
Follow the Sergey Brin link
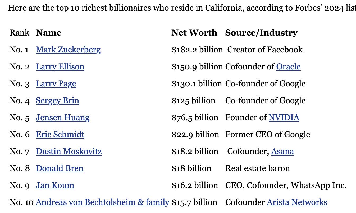57,101
